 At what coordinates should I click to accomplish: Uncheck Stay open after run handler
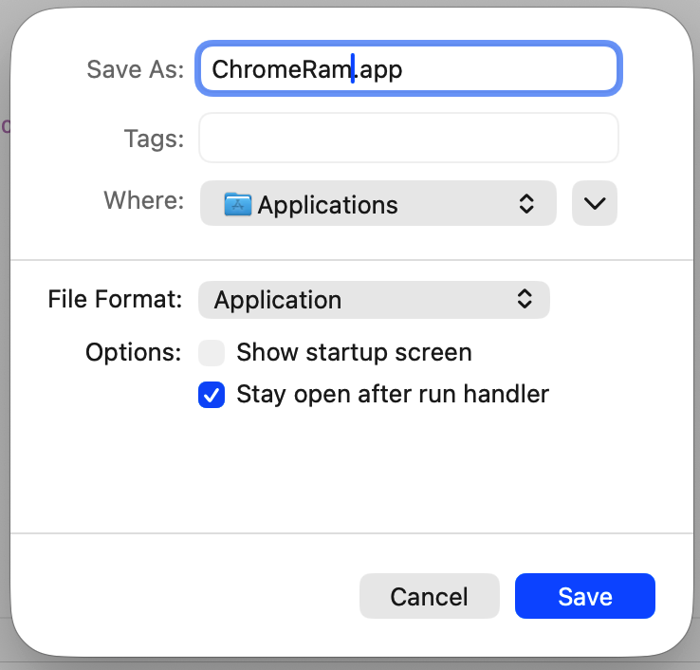pyautogui.click(x=212, y=395)
